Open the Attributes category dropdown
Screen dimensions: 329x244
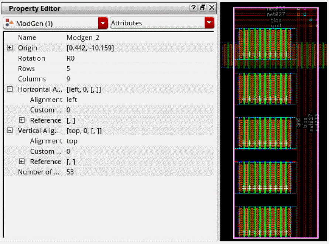[x=209, y=23]
